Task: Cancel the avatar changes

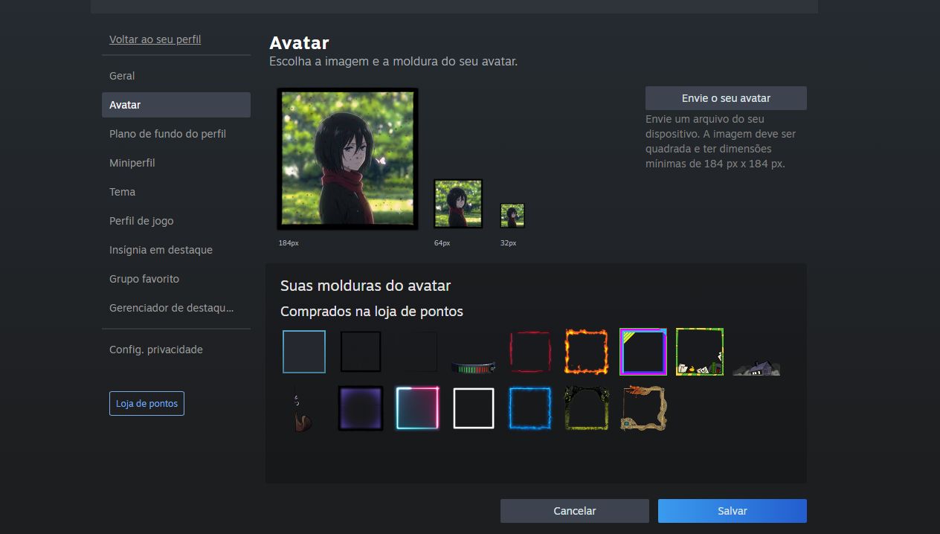Action: [575, 511]
